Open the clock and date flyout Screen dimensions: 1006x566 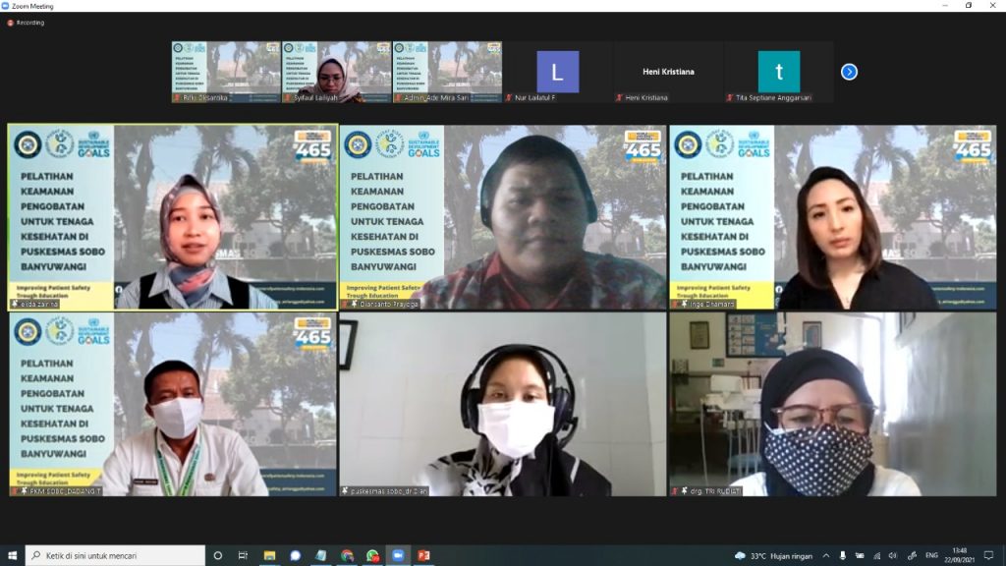coord(960,555)
